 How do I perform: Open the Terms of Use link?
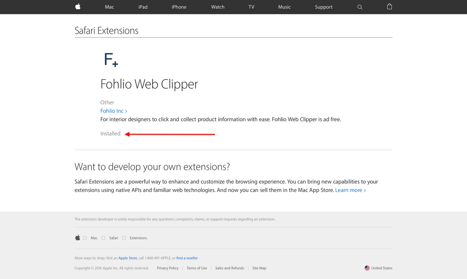click(x=197, y=268)
